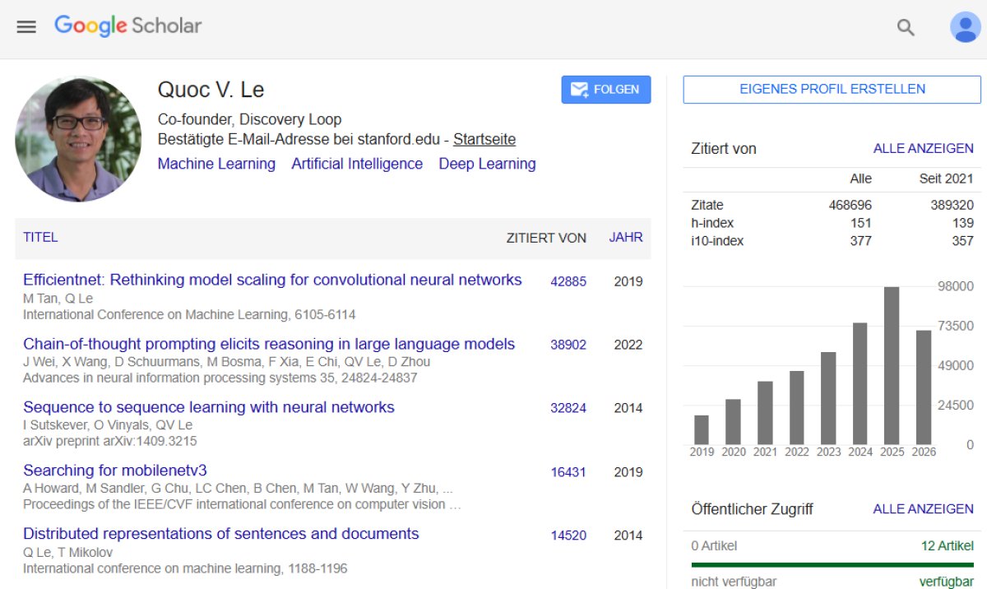Click the 'nicht verfügbar' label
987x589 pixels.
[734, 582]
